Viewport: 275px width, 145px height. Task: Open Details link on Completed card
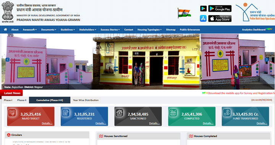click(208, 123)
